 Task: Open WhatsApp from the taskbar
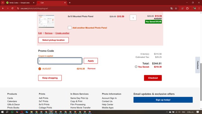[x=12, y=112]
